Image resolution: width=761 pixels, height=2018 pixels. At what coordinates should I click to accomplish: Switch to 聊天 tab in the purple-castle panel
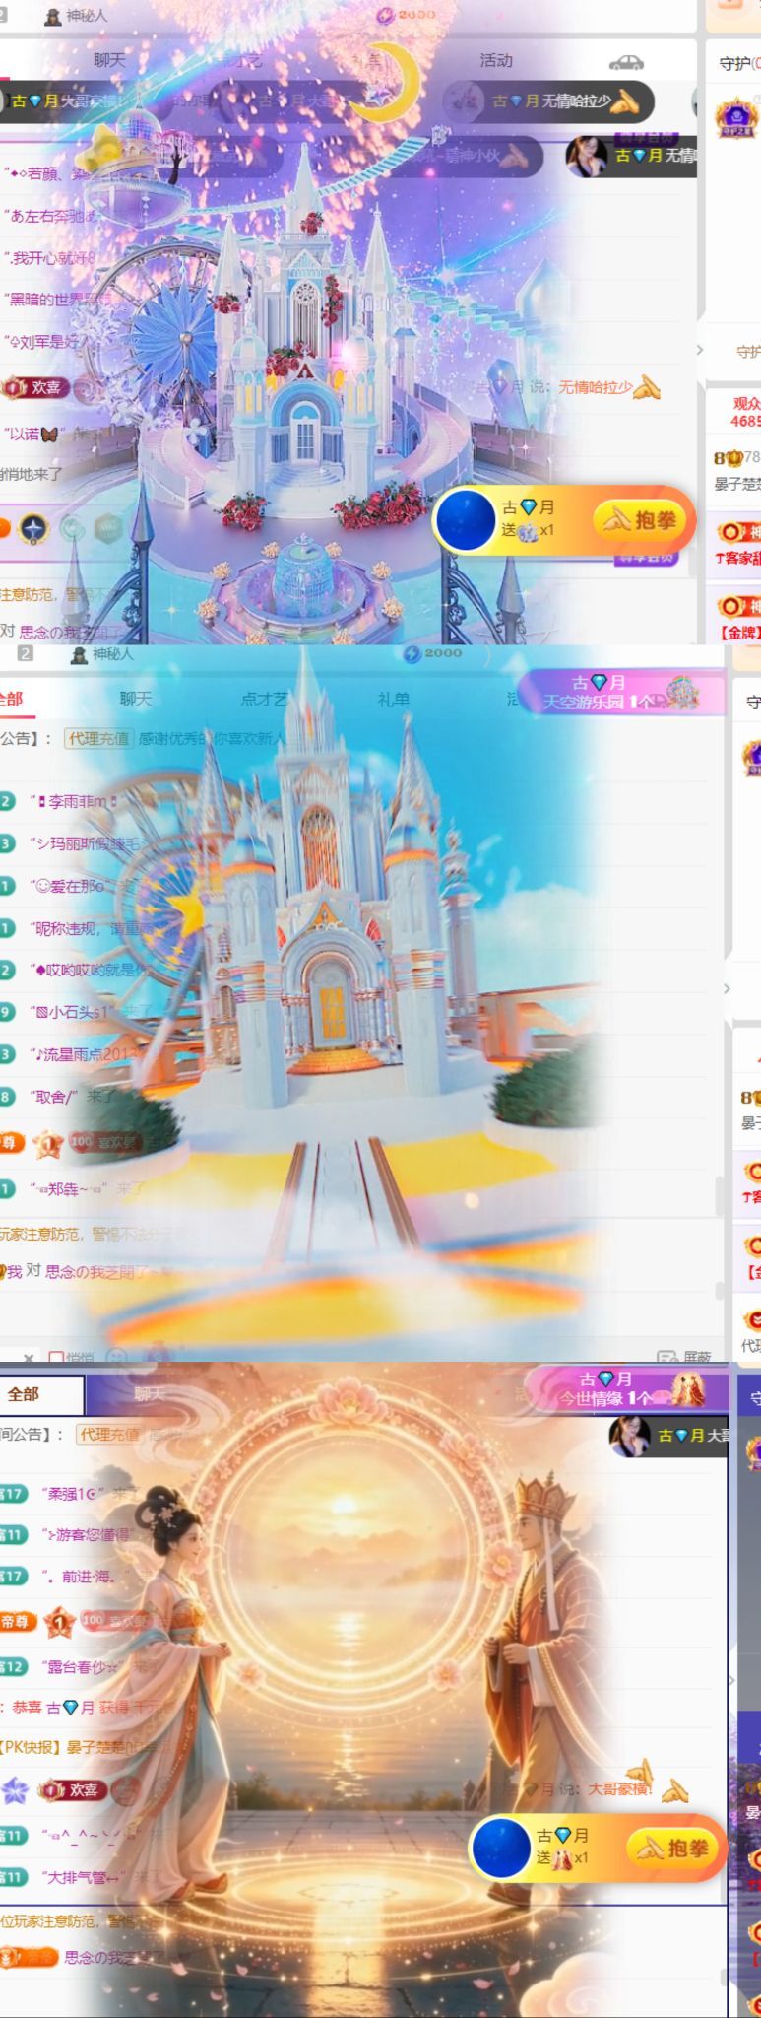(110, 60)
